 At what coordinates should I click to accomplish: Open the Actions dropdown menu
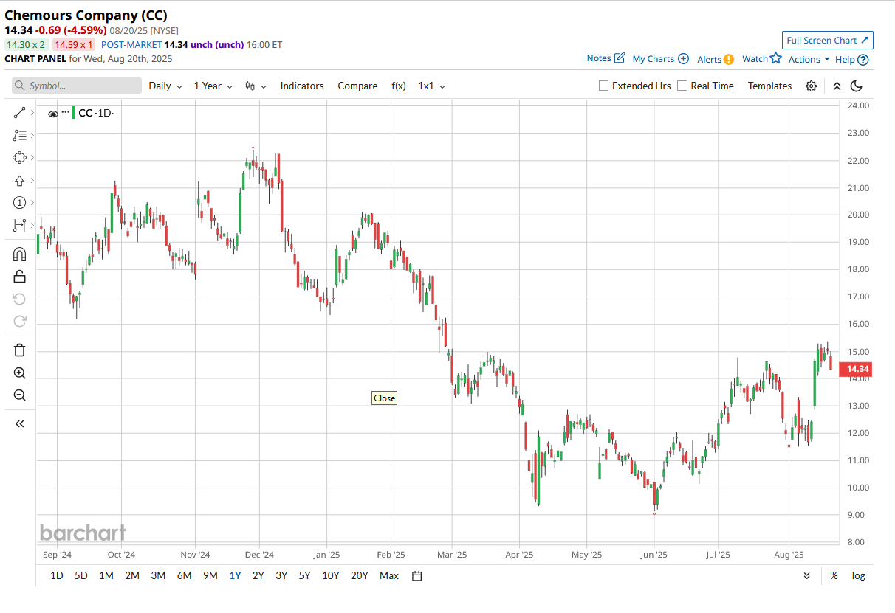[x=809, y=60]
